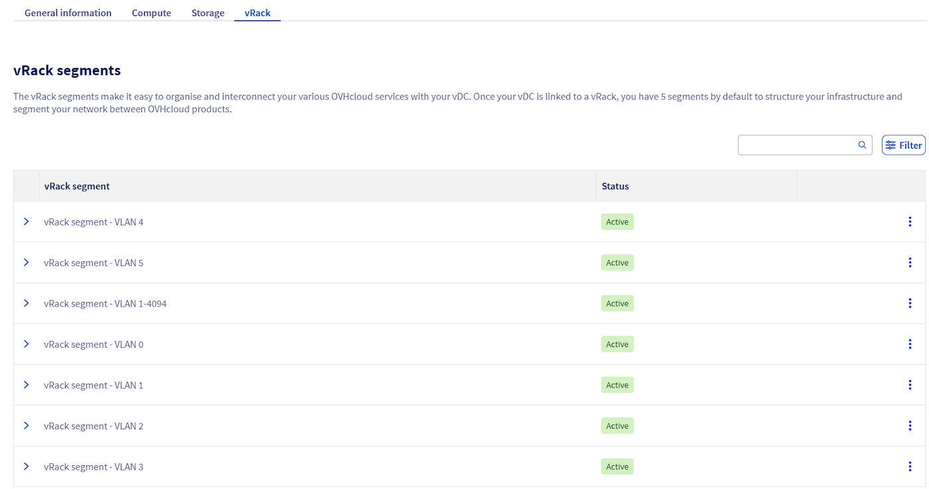
Task: Open kebab menu for VLAN 1-4094 segment
Action: click(910, 303)
